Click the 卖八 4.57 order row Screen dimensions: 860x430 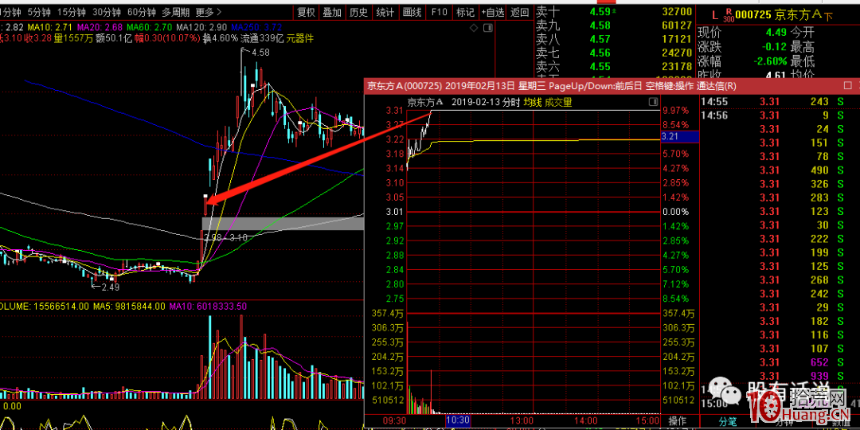tap(614, 39)
